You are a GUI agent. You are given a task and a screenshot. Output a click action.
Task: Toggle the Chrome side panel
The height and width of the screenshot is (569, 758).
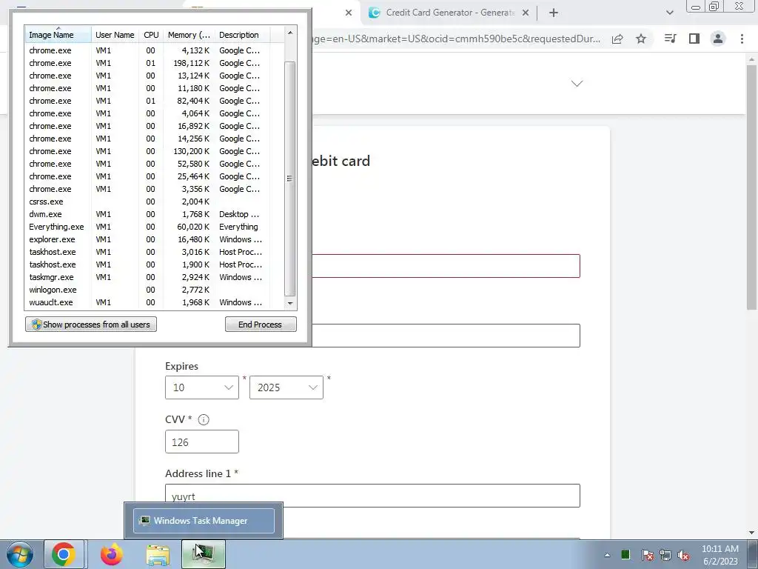coord(694,39)
